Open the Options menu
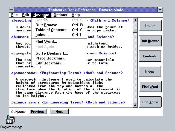The image size is (175, 131). 60,15
